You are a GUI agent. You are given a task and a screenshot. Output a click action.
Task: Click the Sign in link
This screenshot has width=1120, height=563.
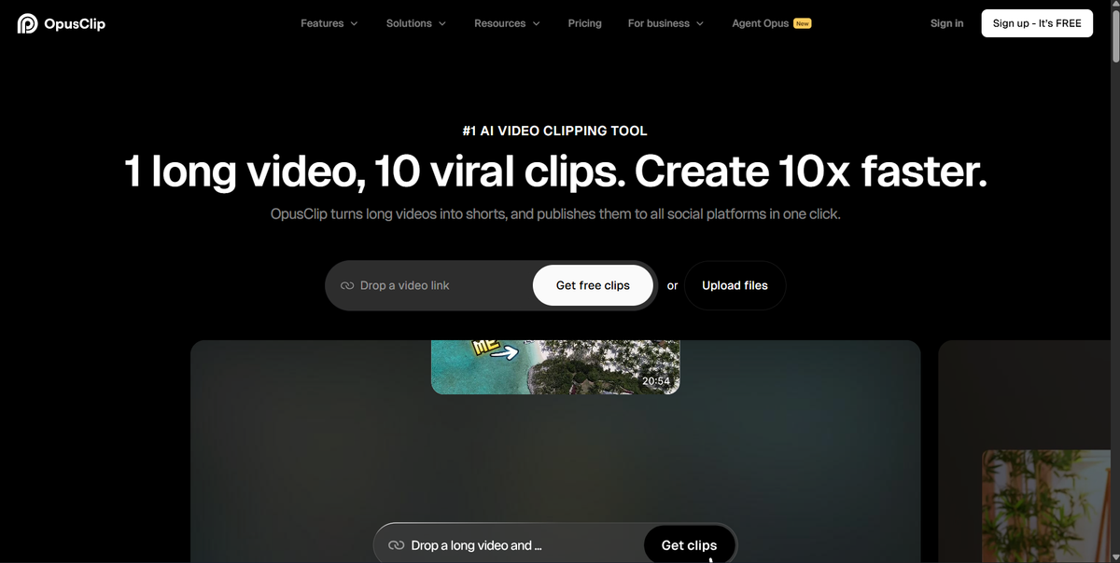[x=946, y=23]
